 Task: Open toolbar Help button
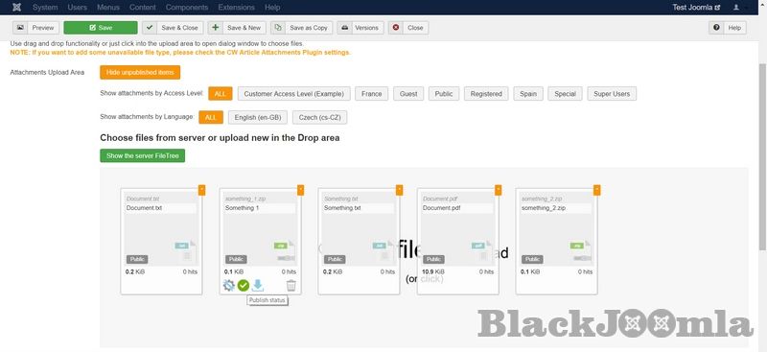point(728,28)
